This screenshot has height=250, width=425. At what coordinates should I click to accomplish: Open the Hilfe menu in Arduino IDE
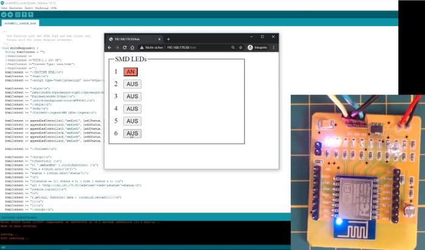(x=54, y=8)
